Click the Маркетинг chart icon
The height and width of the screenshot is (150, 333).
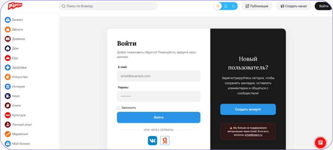[x=8, y=134]
